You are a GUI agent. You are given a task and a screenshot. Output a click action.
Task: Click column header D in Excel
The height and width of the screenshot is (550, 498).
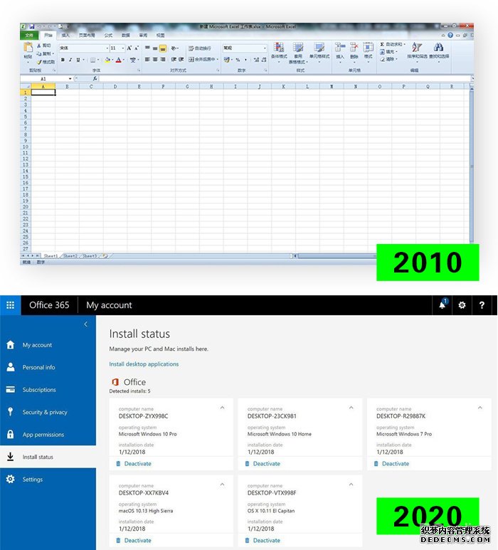point(115,86)
